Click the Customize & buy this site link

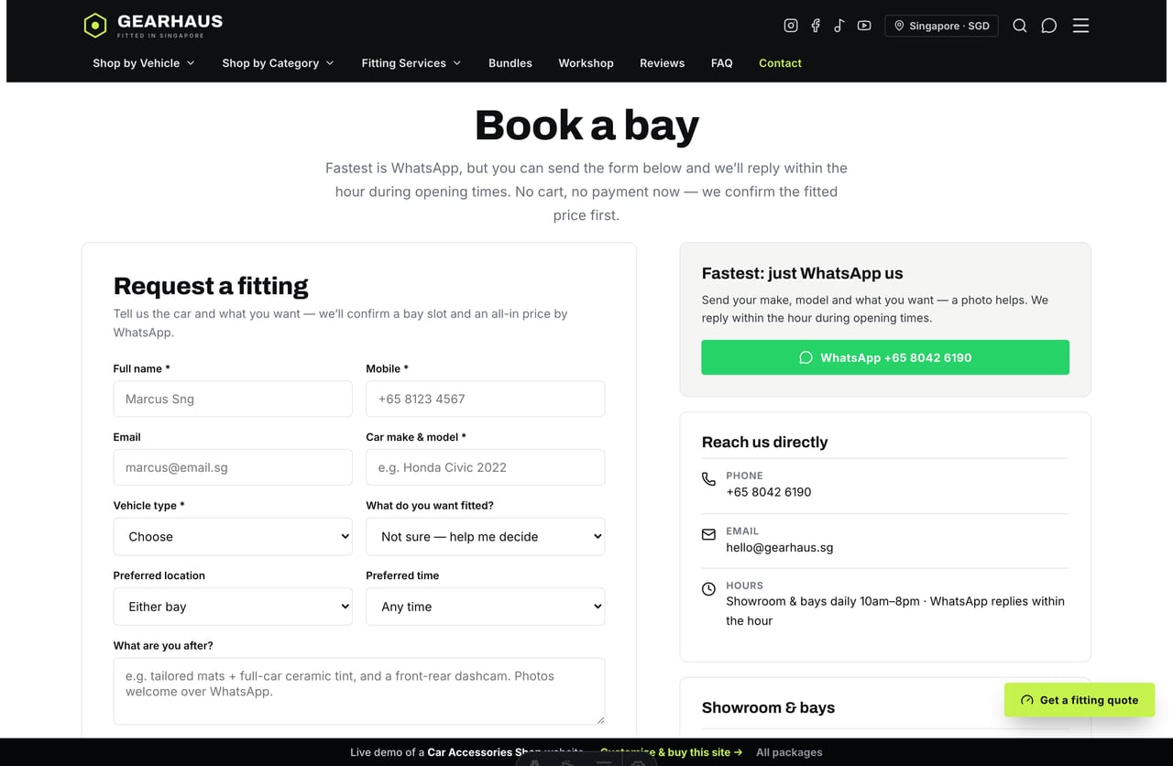pyautogui.click(x=671, y=752)
